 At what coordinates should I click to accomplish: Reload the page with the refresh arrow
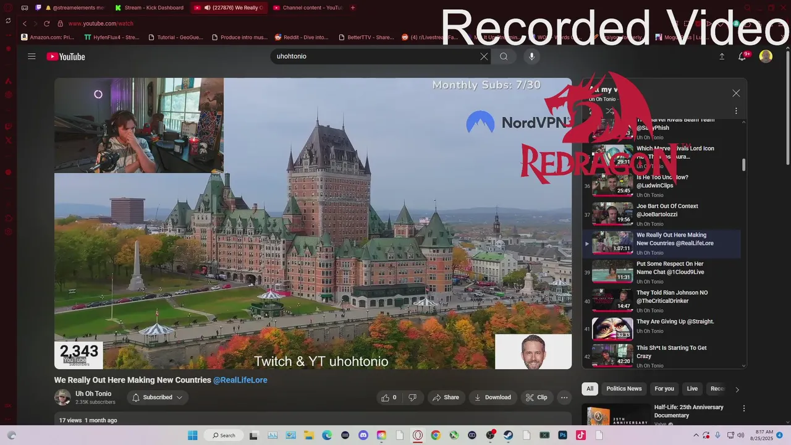pyautogui.click(x=46, y=23)
